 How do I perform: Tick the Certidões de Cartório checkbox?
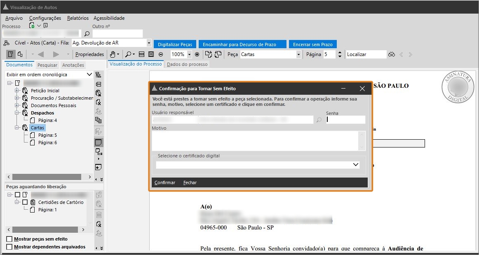(x=25, y=202)
